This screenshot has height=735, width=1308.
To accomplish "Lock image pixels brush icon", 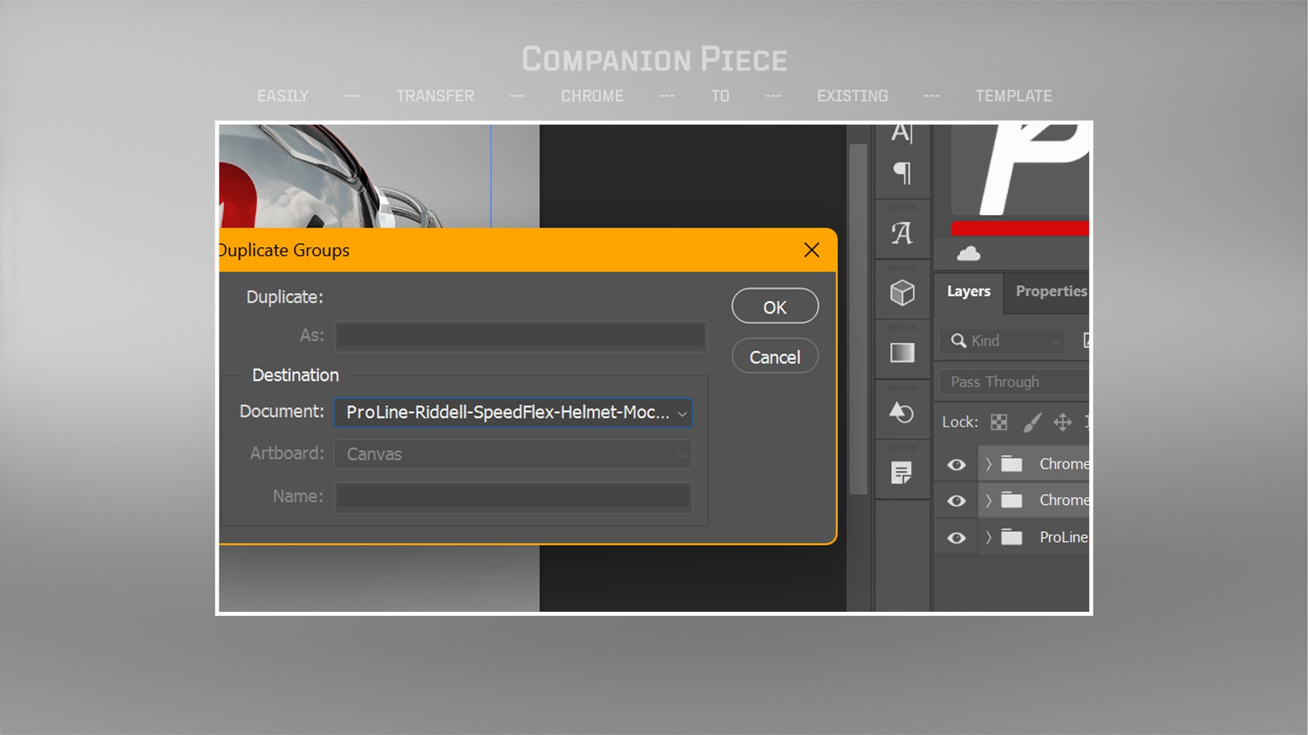I will coord(1031,422).
